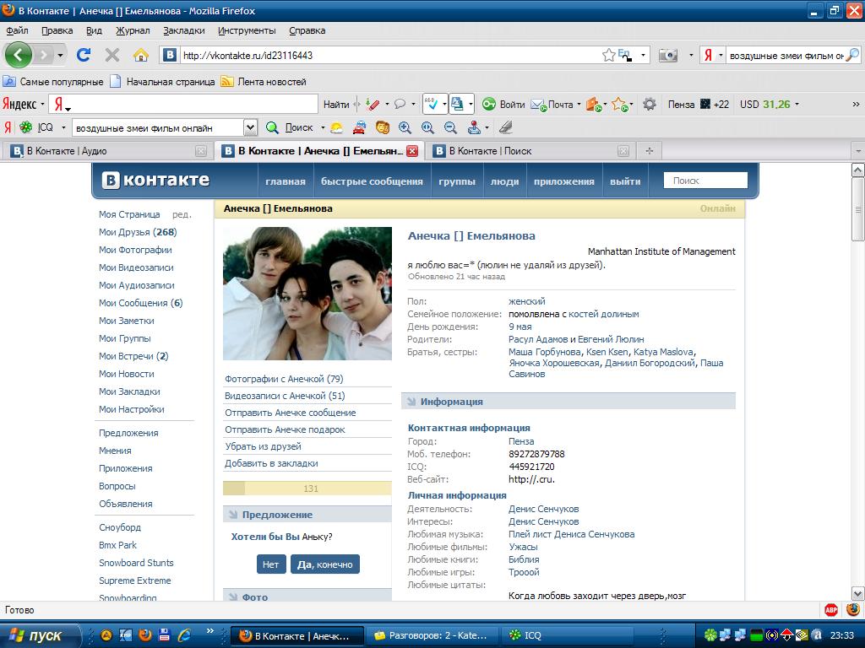Open the Самые популярные bookmark

click(53, 82)
